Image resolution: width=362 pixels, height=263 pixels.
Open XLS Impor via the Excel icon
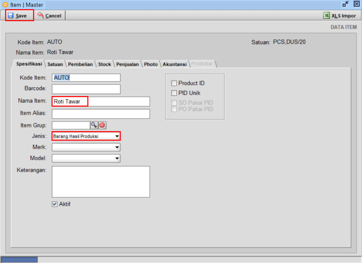pyautogui.click(x=327, y=16)
